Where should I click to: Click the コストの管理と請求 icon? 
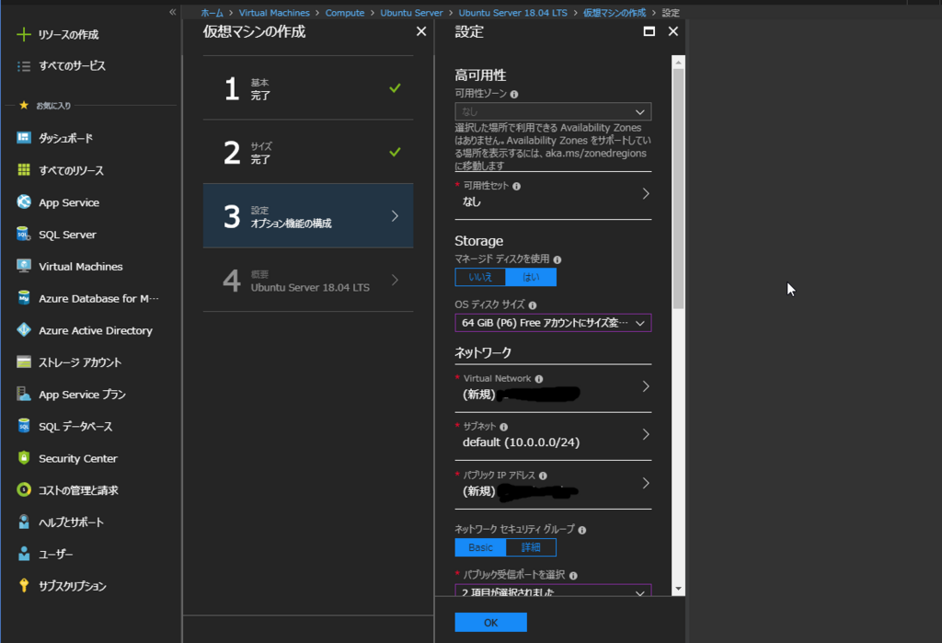pyautogui.click(x=23, y=489)
